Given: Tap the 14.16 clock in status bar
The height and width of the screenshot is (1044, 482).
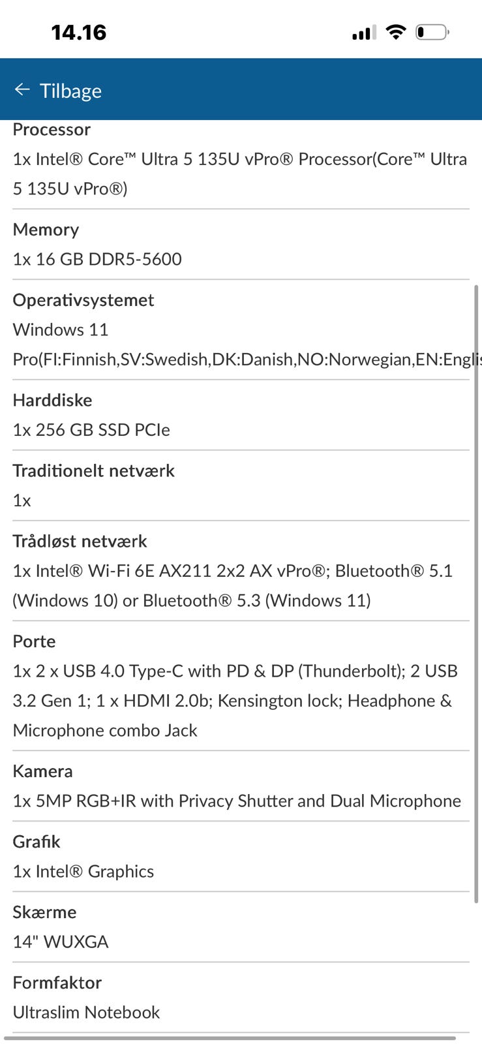Looking at the screenshot, I should 79,33.
